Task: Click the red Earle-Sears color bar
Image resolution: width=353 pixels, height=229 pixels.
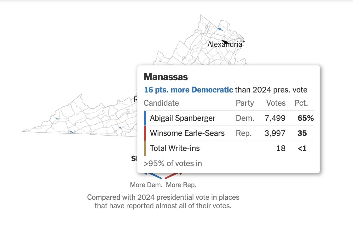Action: coord(145,133)
